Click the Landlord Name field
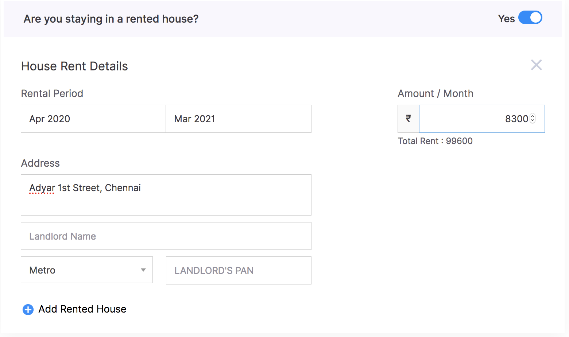This screenshot has width=569, height=337. pyautogui.click(x=166, y=236)
